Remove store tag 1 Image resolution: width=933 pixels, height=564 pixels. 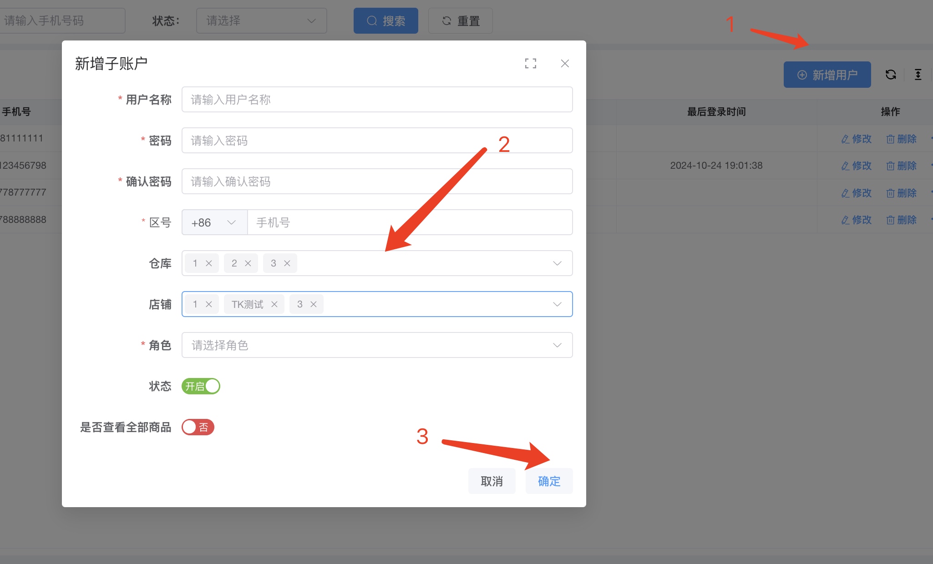coord(209,304)
